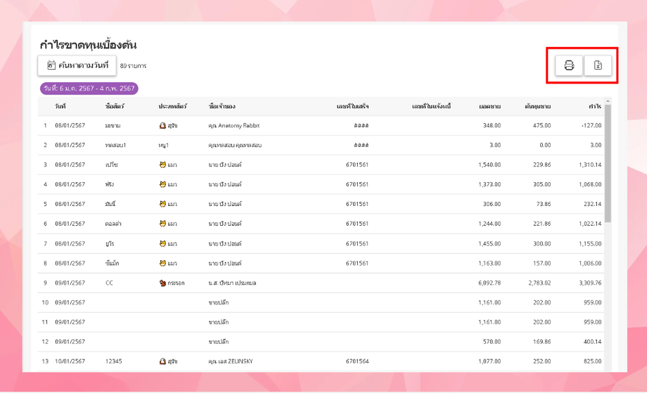Click the 89 รายการ count label
Screen dimensions: 647x393
pyautogui.click(x=133, y=65)
